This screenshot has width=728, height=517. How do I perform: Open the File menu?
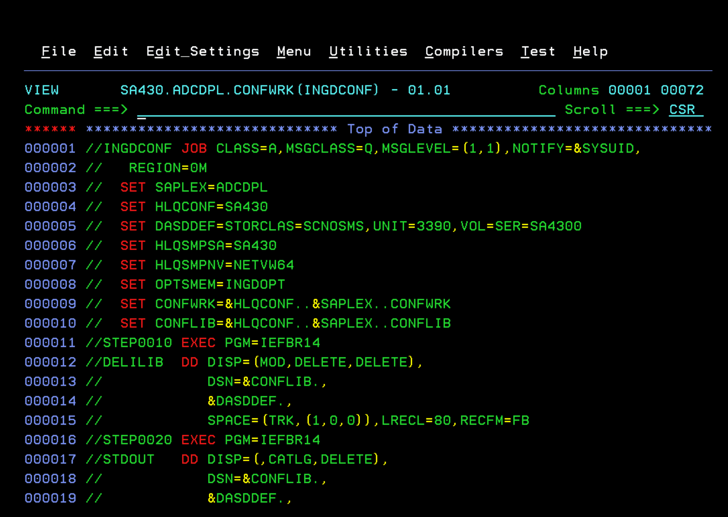point(58,51)
